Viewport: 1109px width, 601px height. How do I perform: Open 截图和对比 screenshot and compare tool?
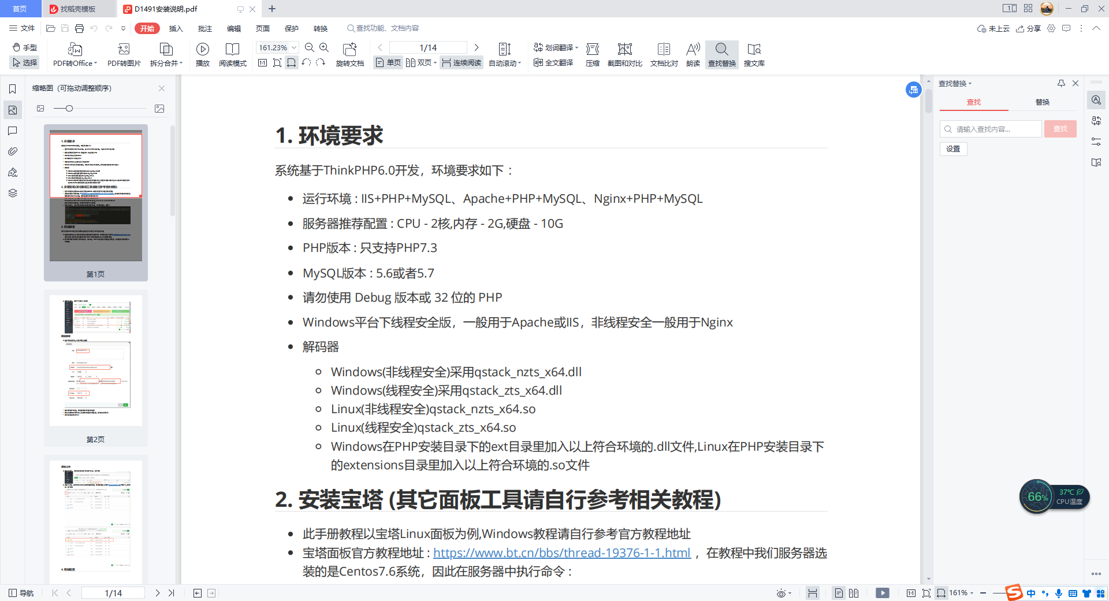(624, 54)
